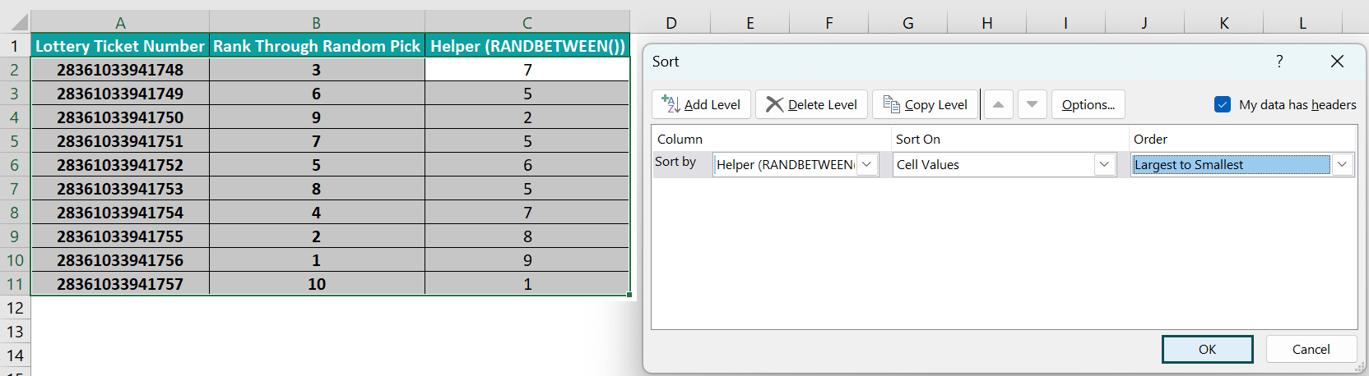Toggle My data has headers checkbox

pyautogui.click(x=1223, y=104)
